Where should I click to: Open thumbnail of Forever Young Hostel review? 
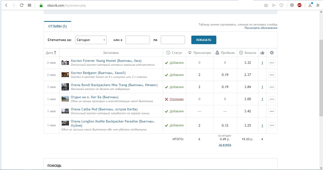[65, 62]
